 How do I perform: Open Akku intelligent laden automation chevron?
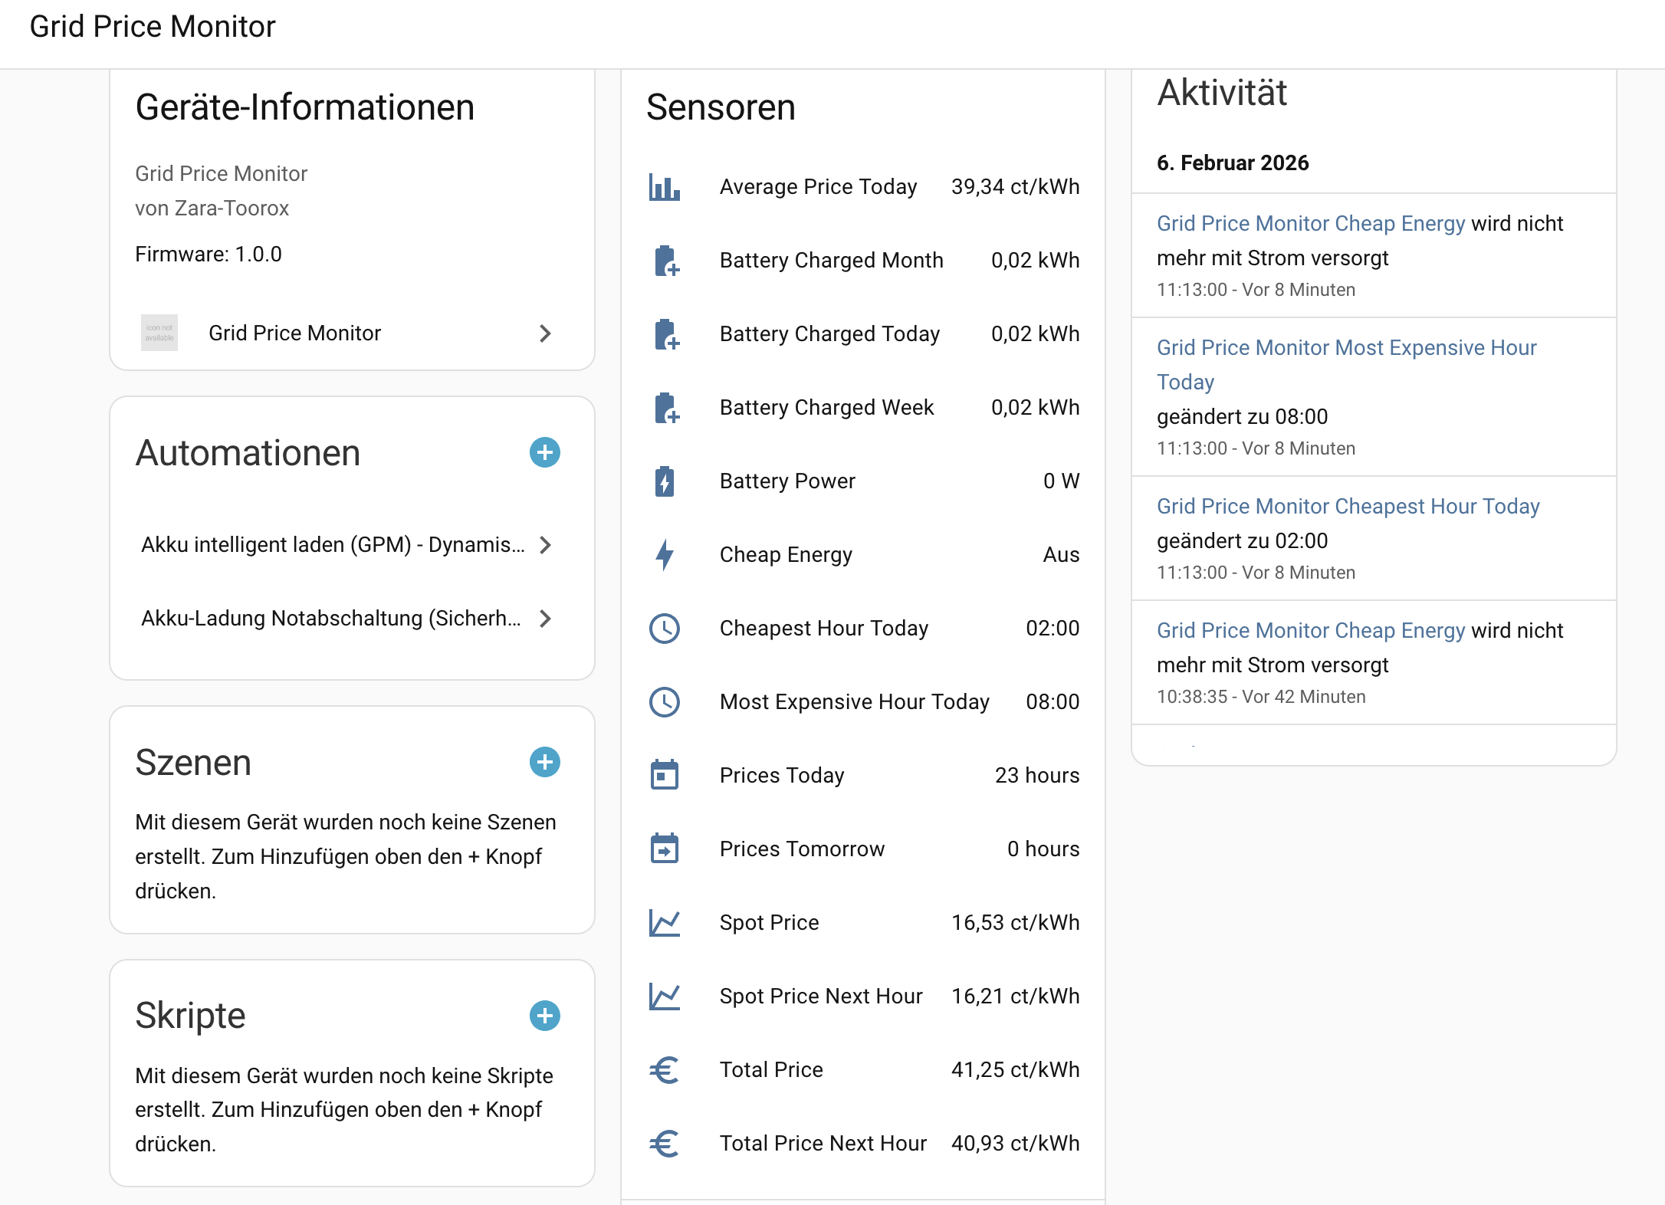coord(545,545)
